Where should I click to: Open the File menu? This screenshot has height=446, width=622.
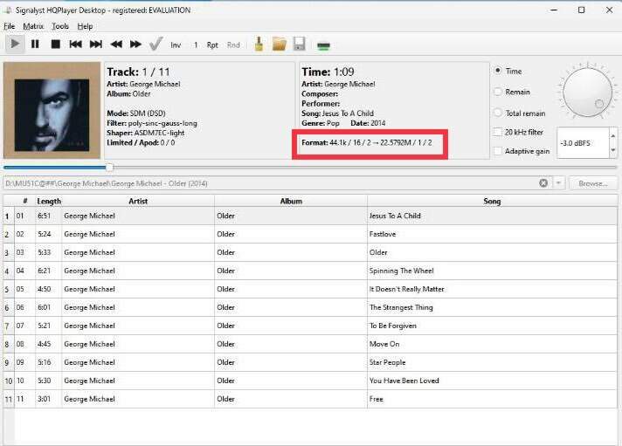pos(9,26)
